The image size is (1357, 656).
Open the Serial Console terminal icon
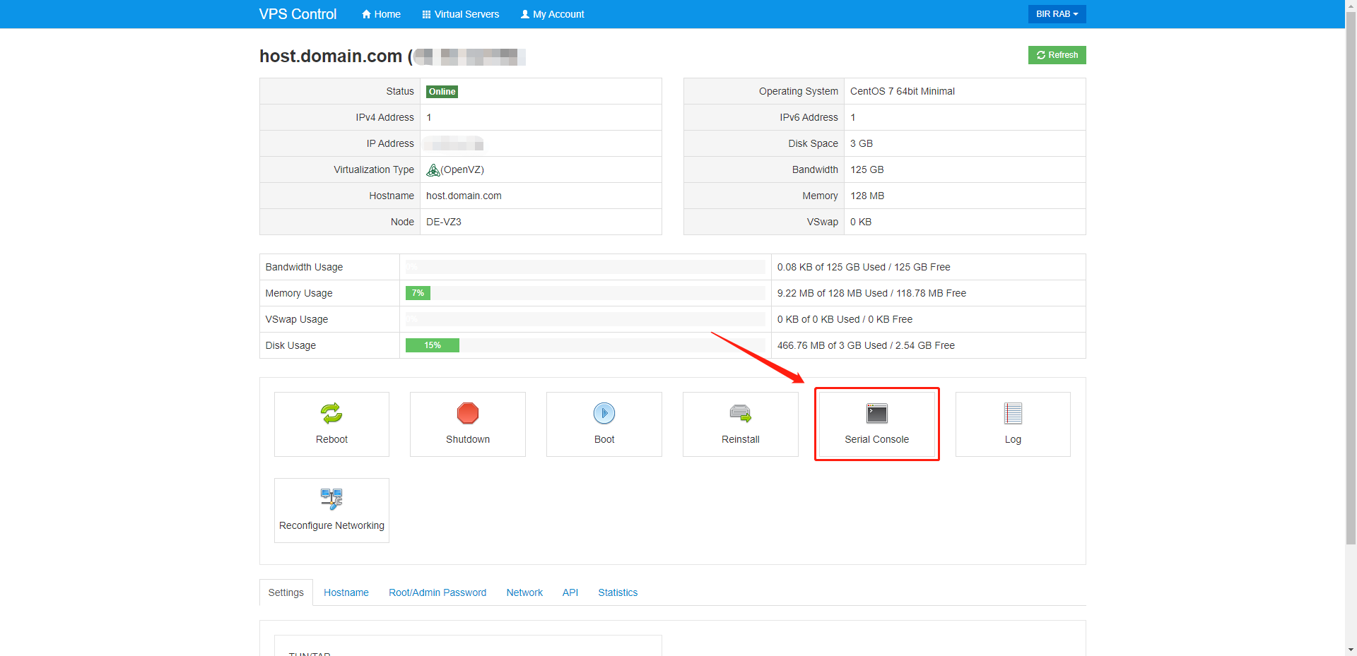click(x=877, y=413)
